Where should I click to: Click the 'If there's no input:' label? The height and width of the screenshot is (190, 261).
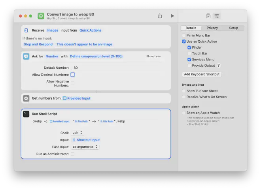37,38
